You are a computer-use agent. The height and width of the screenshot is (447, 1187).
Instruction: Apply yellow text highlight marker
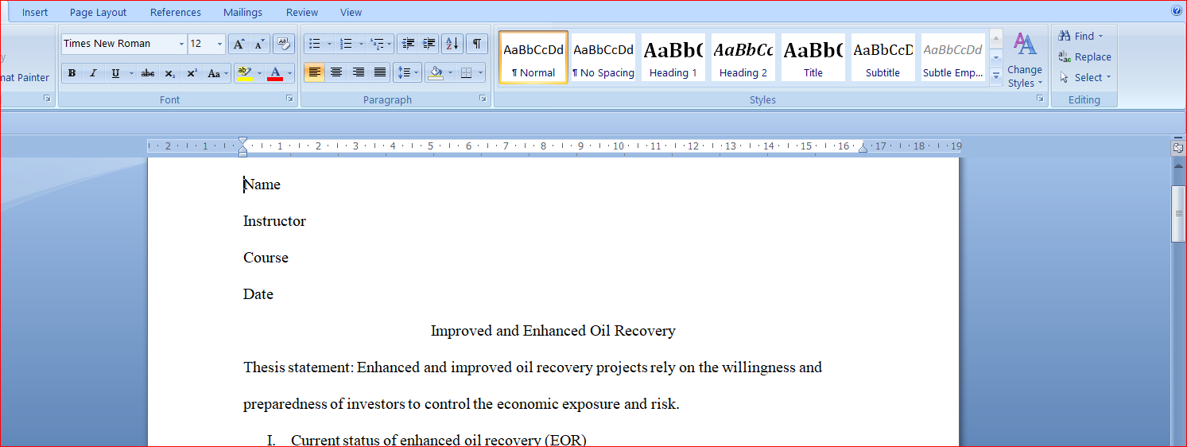pyautogui.click(x=244, y=73)
